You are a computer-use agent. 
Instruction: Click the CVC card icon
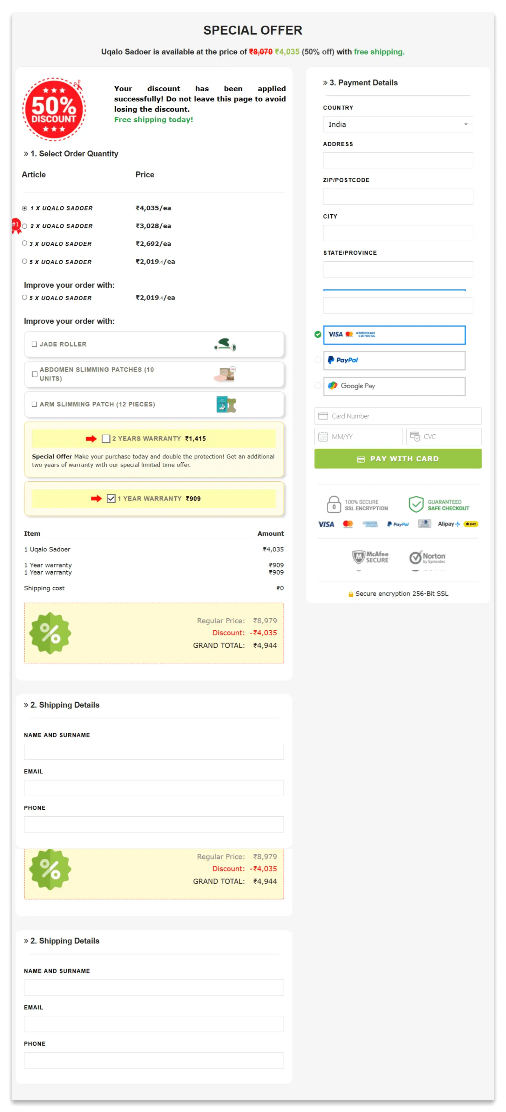pos(414,436)
